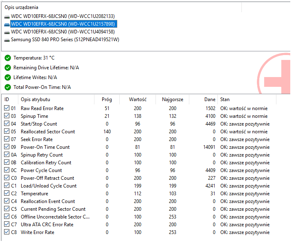Click the status text in the Reallocated Sector row
Screen dimensions: 298x245
click(244, 132)
